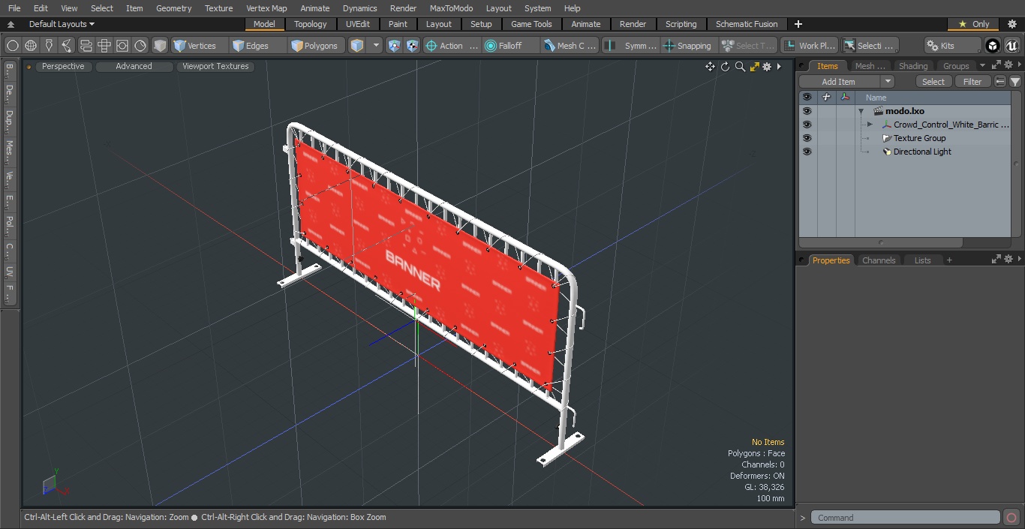Click the dotted-curve path tool icon
The image size is (1025, 529).
pos(67,46)
